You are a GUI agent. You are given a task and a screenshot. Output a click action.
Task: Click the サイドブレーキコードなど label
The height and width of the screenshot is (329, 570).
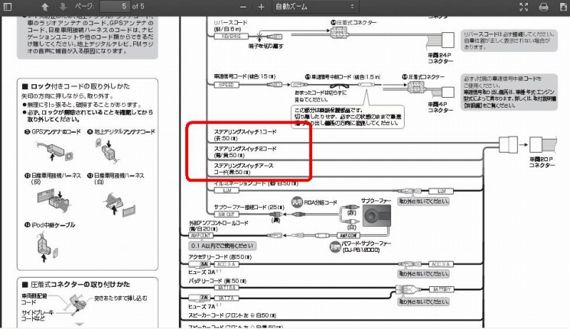[38, 315]
